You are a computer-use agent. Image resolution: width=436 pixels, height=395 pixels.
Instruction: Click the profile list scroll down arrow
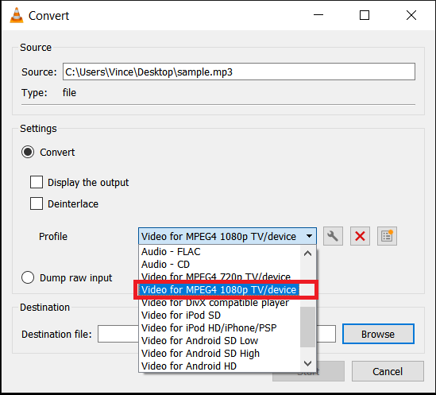(307, 363)
